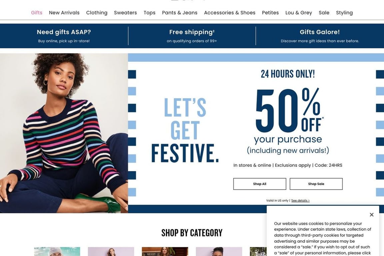
Task: Open the Gifts menu item
Action: (x=37, y=13)
